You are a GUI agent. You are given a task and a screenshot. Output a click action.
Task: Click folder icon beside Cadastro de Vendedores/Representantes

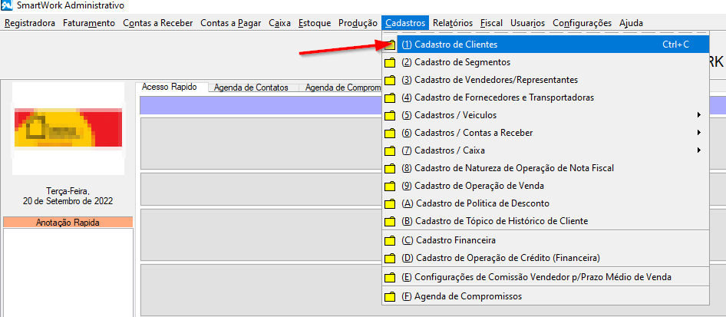point(390,80)
